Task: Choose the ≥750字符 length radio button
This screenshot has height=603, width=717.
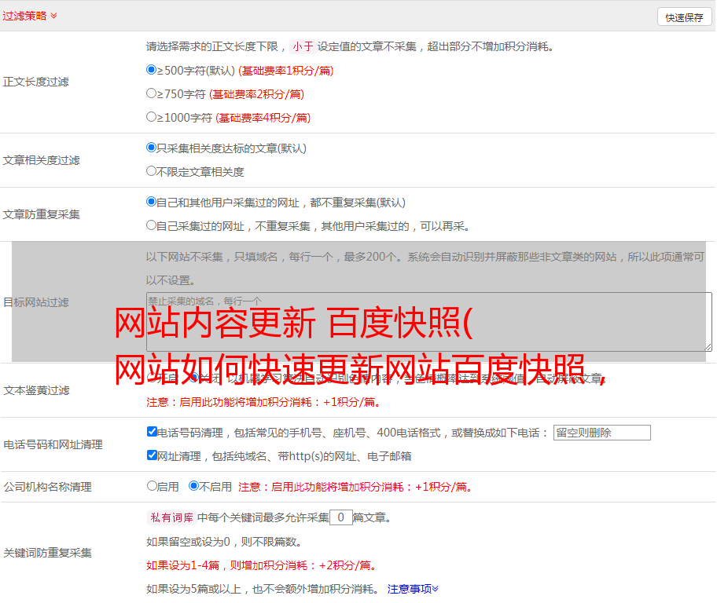Action: point(152,93)
